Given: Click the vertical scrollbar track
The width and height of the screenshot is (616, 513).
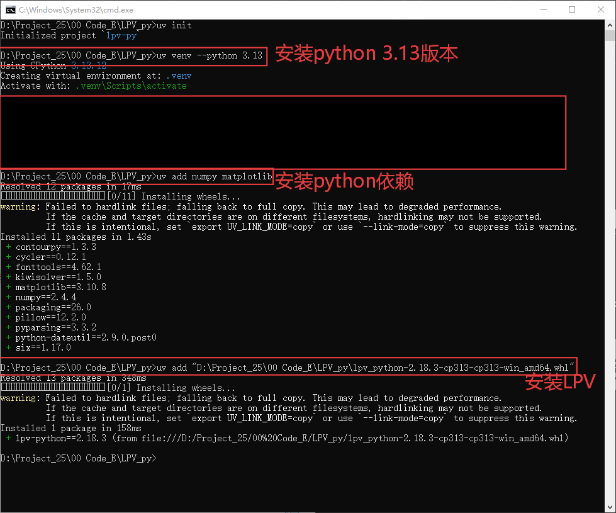Looking at the screenshot, I should (x=610, y=252).
